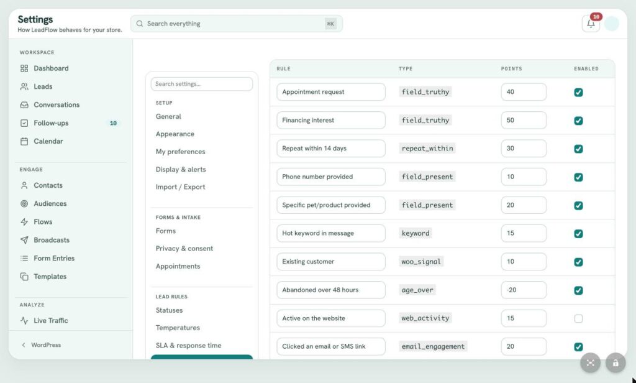Click the Contacts person icon
This screenshot has width=636, height=383.
point(24,185)
